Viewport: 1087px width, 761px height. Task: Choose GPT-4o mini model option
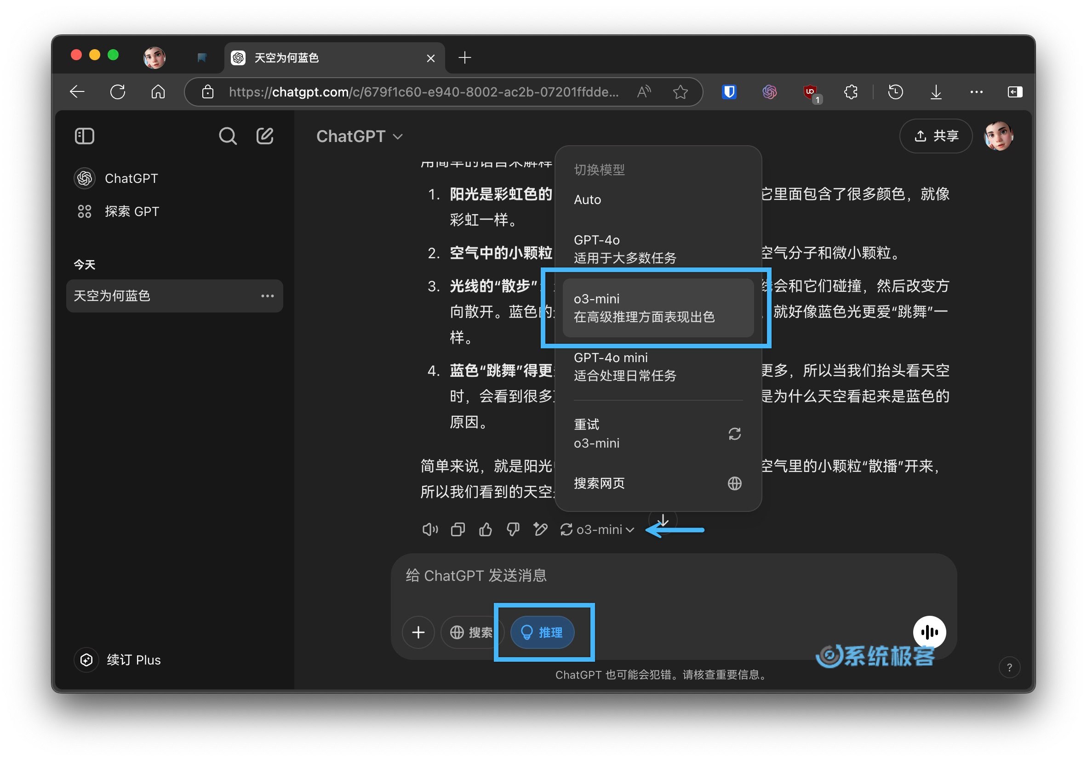[658, 367]
